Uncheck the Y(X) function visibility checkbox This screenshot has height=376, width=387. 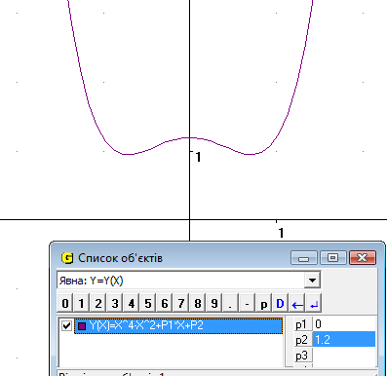[x=66, y=325]
